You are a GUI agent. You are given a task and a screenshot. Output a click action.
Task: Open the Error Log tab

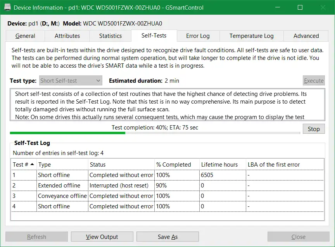tap(198, 36)
